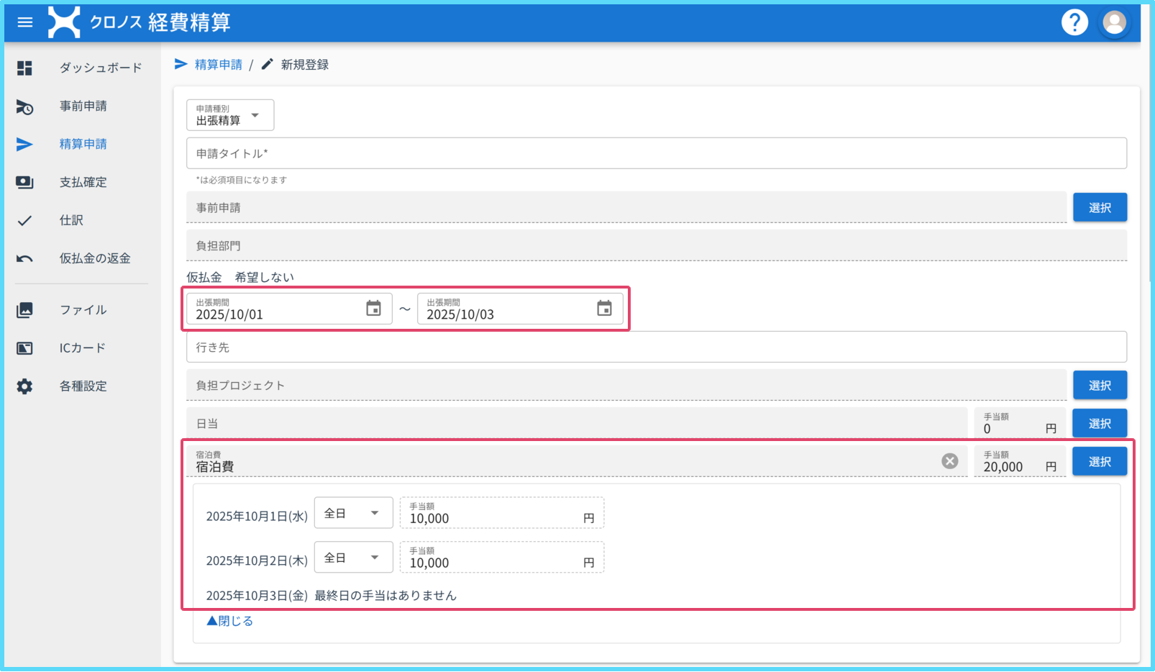The width and height of the screenshot is (1155, 672).
Task: Select 仮払金の返金 in the sidebar
Action: click(94, 258)
